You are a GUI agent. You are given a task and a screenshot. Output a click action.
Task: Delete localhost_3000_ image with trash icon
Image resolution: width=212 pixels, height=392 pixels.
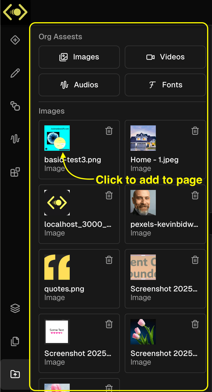(109, 195)
